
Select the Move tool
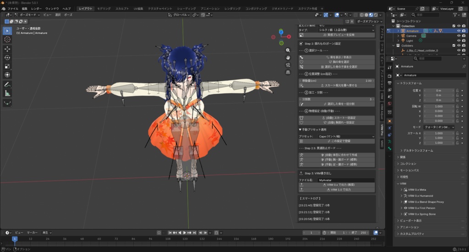point(7,49)
